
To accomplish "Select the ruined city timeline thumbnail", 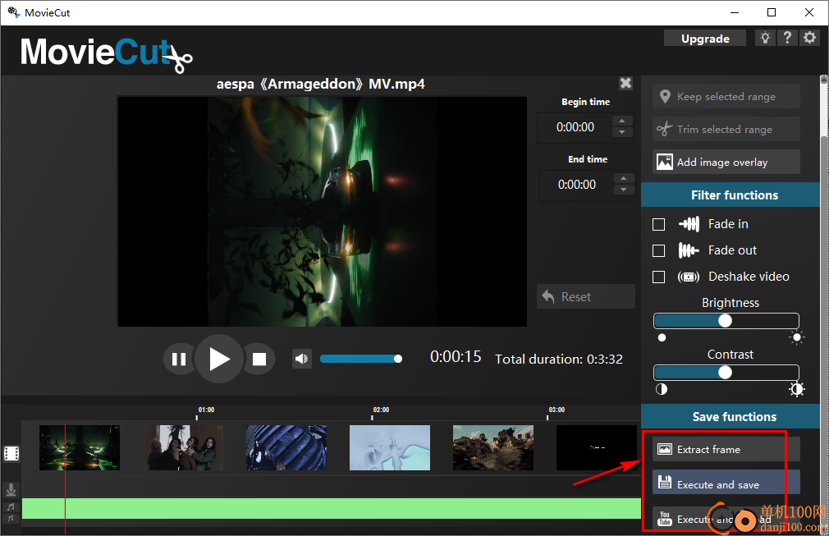I will [x=493, y=447].
